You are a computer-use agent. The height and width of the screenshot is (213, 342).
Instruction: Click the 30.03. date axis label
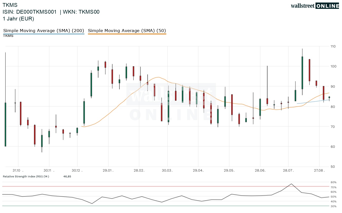click(x=167, y=171)
